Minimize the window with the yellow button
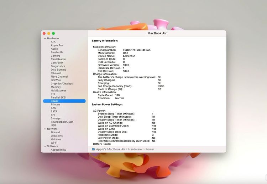The width and height of the screenshot is (267, 184). coord(49,33)
